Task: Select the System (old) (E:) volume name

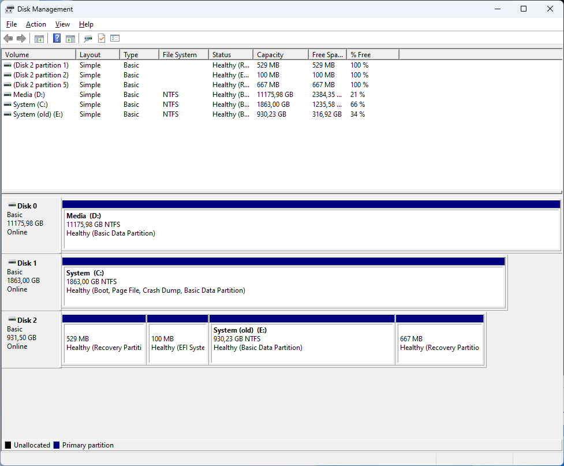Action: click(38, 114)
